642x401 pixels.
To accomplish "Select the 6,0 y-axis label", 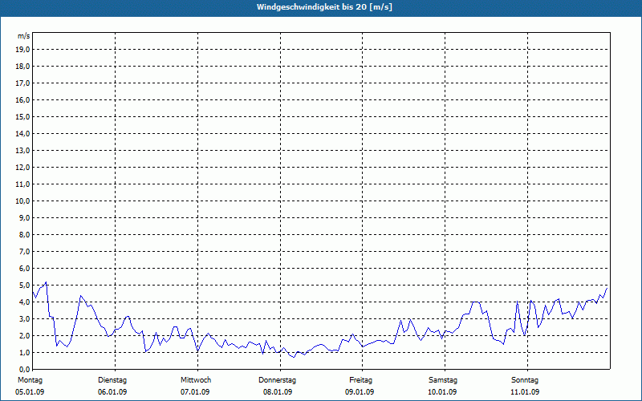I will (24, 269).
